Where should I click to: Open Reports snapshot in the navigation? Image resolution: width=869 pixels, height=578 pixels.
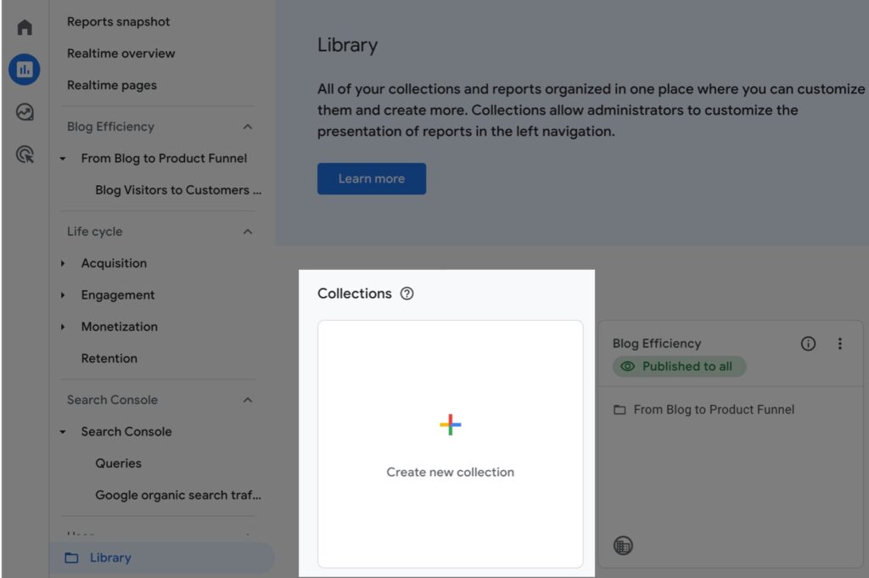(118, 21)
